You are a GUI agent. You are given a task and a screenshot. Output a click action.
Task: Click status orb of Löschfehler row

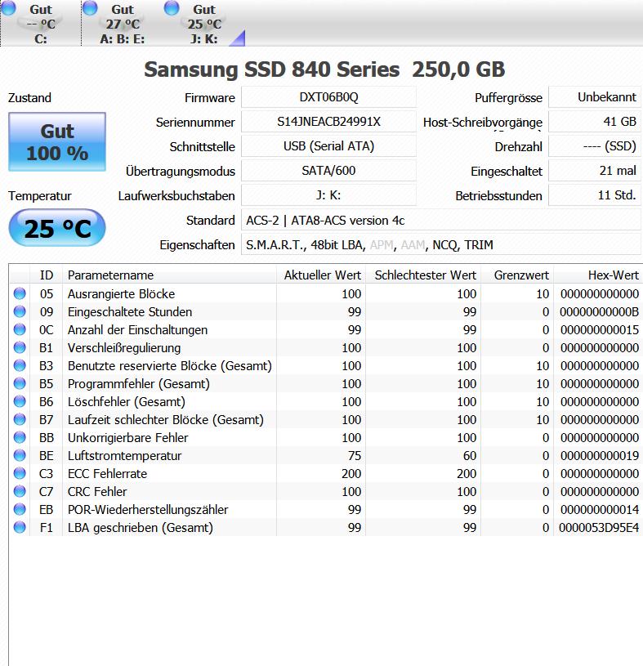20,401
